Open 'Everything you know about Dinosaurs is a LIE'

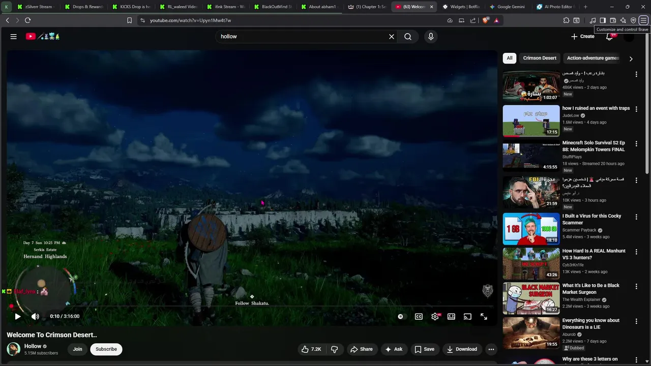pos(590,324)
